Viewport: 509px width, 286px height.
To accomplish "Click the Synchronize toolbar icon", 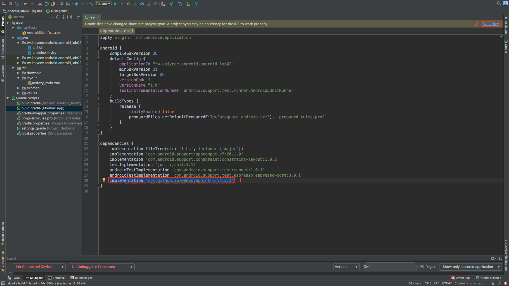I will click(17, 4).
